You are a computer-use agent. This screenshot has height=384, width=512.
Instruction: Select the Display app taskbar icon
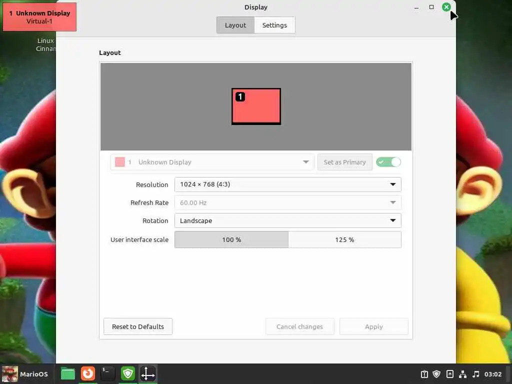click(148, 374)
